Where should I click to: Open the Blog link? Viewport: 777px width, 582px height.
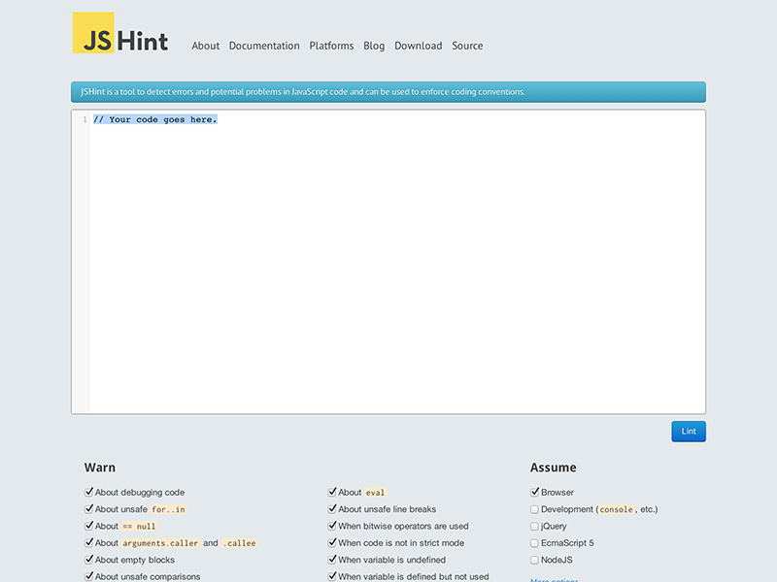[374, 46]
